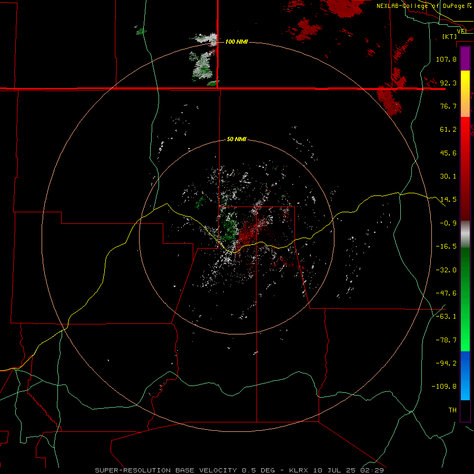
Task: Pick the gray near-zero color bar segment
Action: click(465, 234)
